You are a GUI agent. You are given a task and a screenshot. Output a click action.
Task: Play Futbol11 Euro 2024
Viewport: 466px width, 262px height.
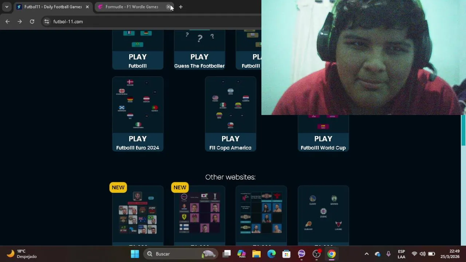tap(138, 142)
